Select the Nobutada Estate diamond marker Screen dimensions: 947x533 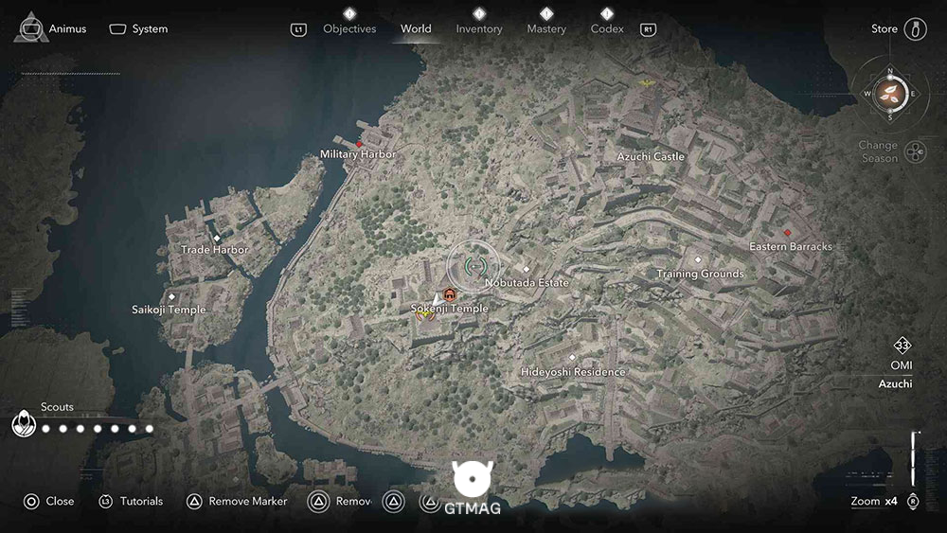click(x=526, y=269)
